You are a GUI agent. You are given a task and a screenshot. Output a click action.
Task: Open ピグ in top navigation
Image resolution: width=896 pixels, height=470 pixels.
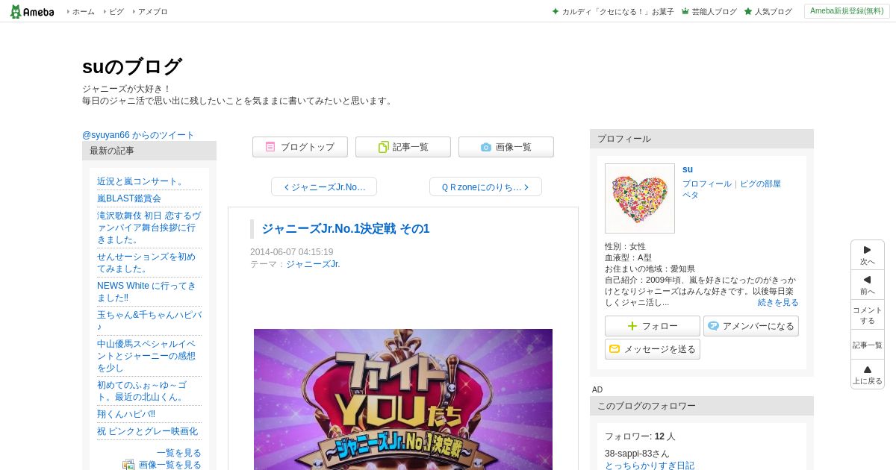pyautogui.click(x=116, y=11)
